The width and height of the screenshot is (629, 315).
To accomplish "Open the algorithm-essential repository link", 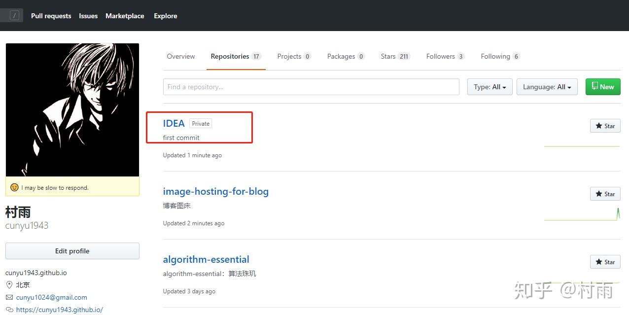I will coord(206,259).
